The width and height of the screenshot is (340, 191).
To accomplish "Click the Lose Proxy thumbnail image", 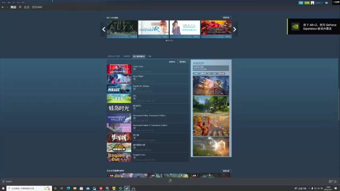I will (119, 69).
